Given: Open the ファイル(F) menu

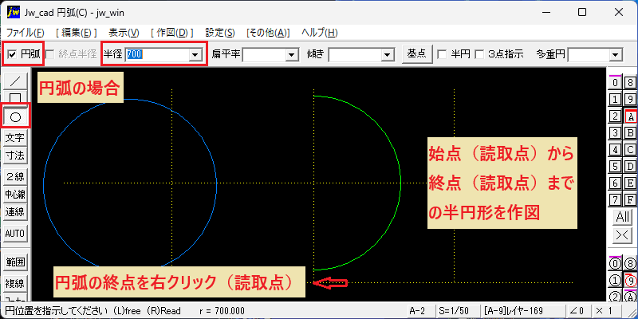Looking at the screenshot, I should [x=26, y=33].
